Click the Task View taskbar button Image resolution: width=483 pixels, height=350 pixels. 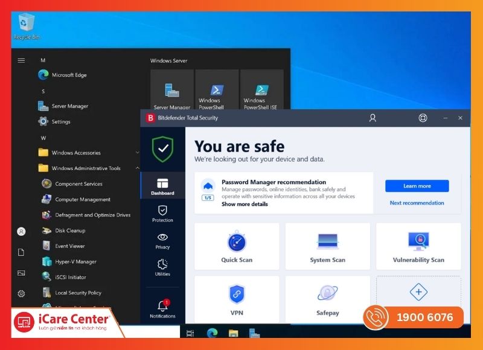tap(190, 333)
